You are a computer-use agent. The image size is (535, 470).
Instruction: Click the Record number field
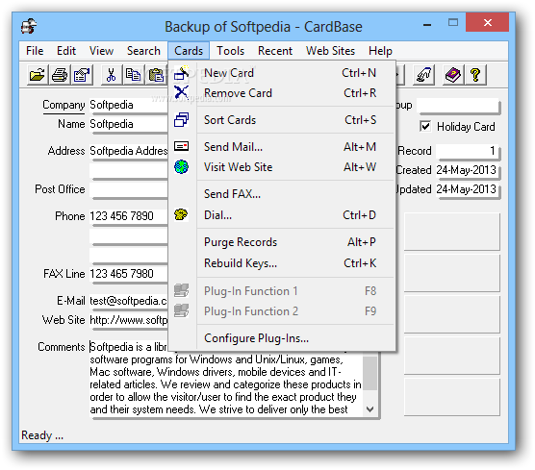tap(467, 151)
